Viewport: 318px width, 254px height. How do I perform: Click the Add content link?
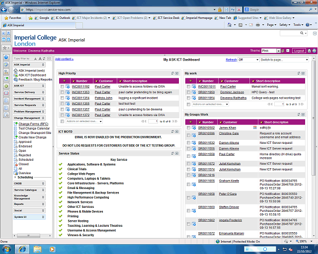point(64,59)
